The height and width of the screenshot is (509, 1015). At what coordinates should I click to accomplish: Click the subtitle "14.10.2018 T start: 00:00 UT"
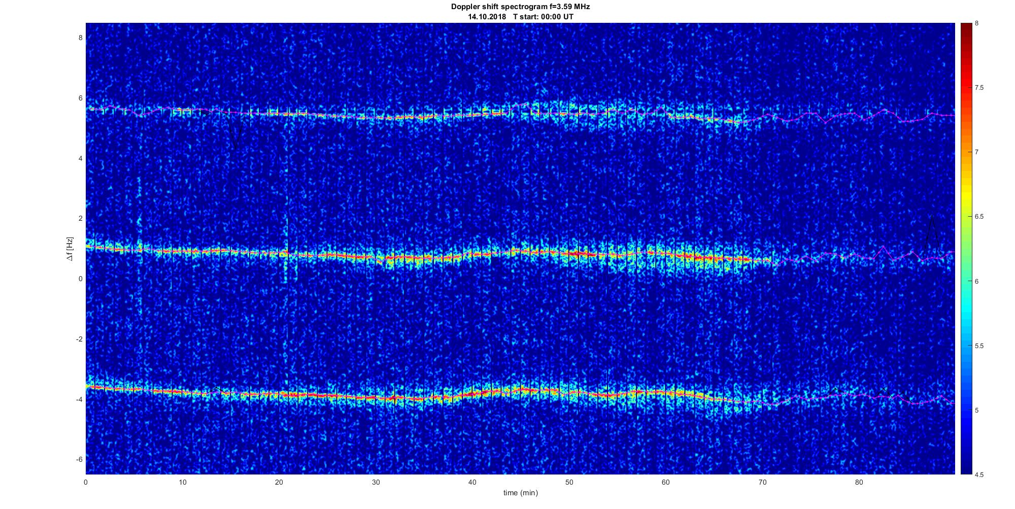pyautogui.click(x=520, y=17)
